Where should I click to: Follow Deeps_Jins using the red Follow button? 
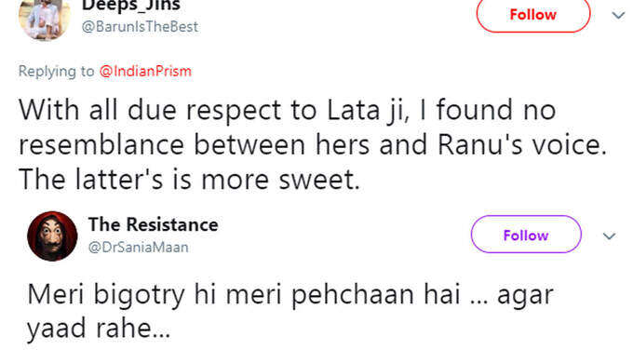tap(533, 15)
